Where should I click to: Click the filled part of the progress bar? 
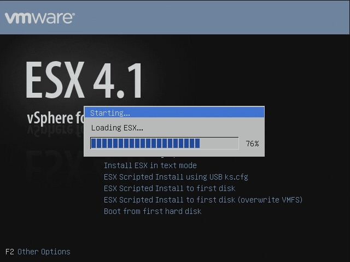click(x=145, y=144)
